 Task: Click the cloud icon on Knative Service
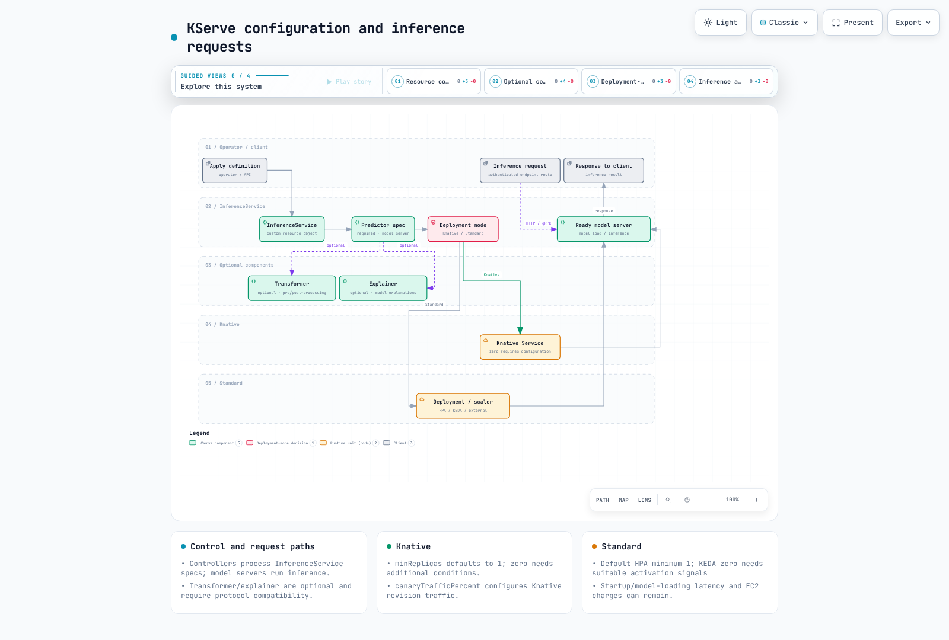pos(486,341)
